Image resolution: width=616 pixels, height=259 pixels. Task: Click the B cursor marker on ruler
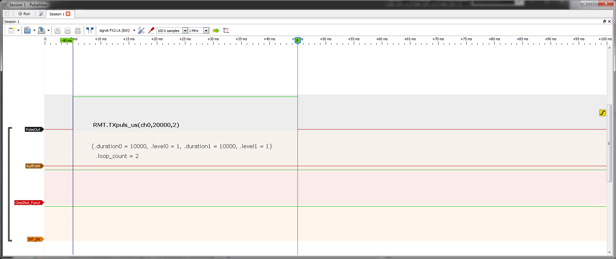tap(298, 41)
